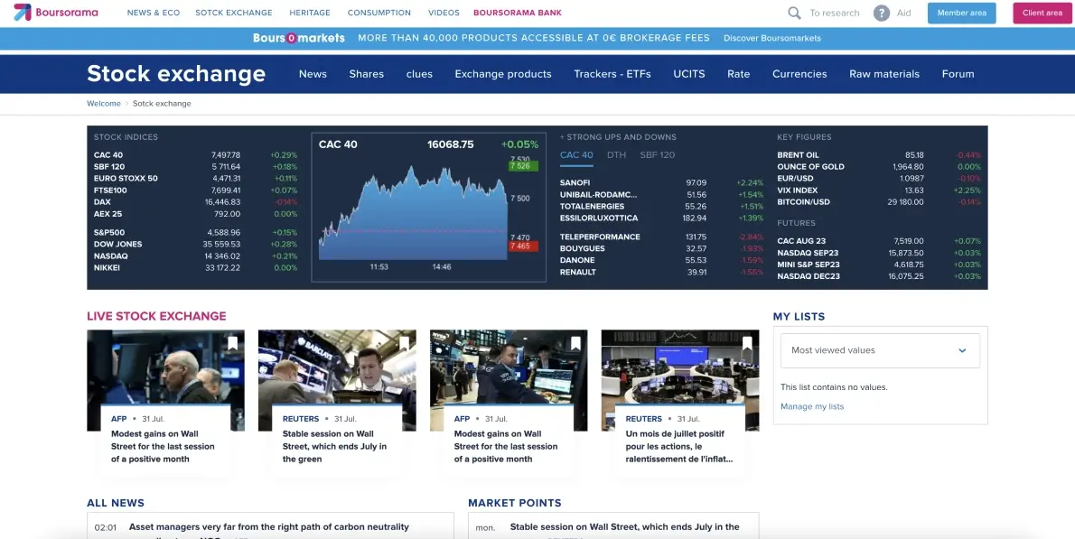
Task: Click Welcome breadcrumb link
Action: click(104, 104)
